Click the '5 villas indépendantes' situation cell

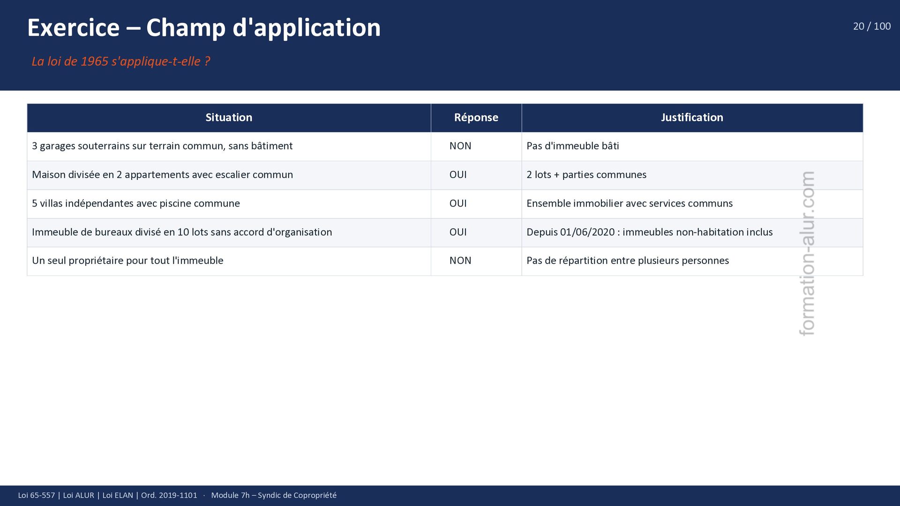click(136, 203)
